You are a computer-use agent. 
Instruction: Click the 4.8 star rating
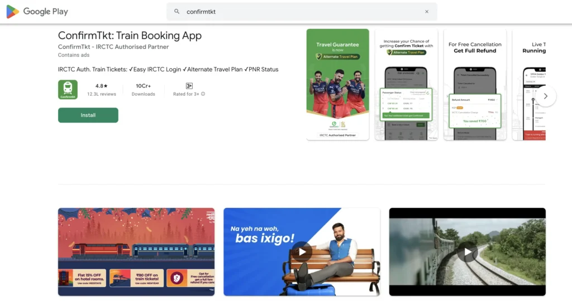click(x=101, y=86)
